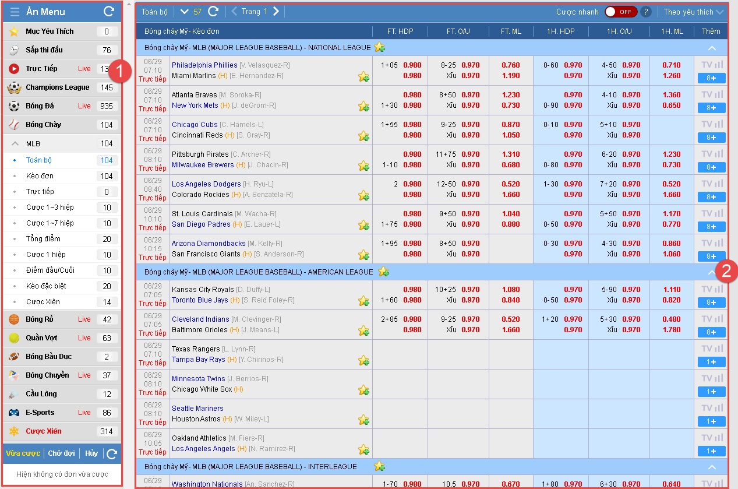Favorite the National League with its star icon

tap(380, 47)
